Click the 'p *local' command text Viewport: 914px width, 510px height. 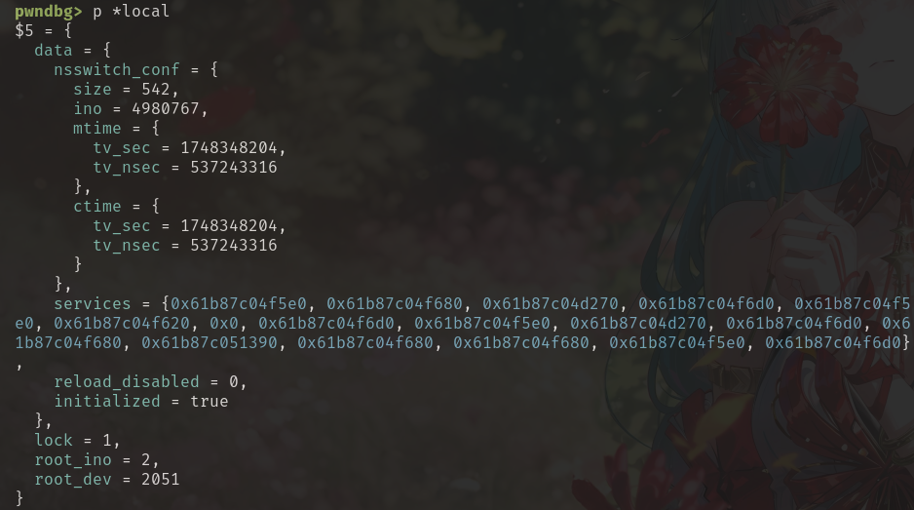pyautogui.click(x=132, y=11)
